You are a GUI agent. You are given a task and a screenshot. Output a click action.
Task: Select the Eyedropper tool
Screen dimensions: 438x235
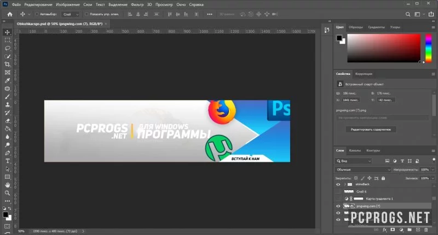tap(8, 80)
